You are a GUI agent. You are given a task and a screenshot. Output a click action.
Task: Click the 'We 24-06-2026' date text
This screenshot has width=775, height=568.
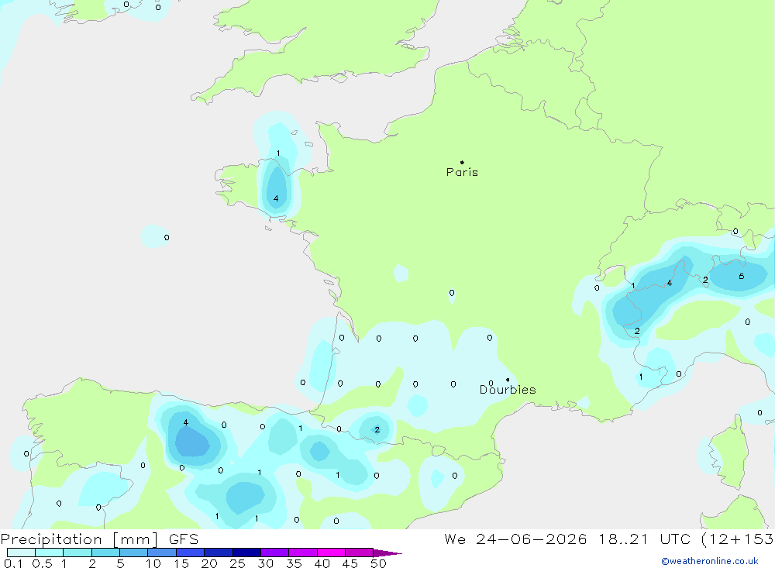click(515, 539)
